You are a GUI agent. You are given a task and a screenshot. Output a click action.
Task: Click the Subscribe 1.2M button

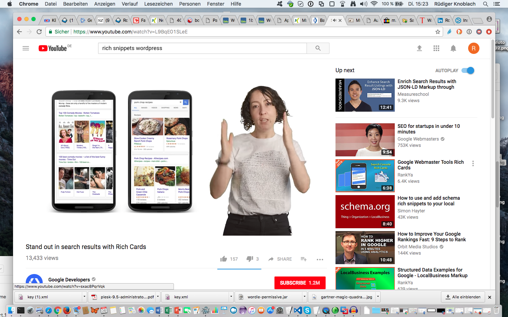coord(300,283)
